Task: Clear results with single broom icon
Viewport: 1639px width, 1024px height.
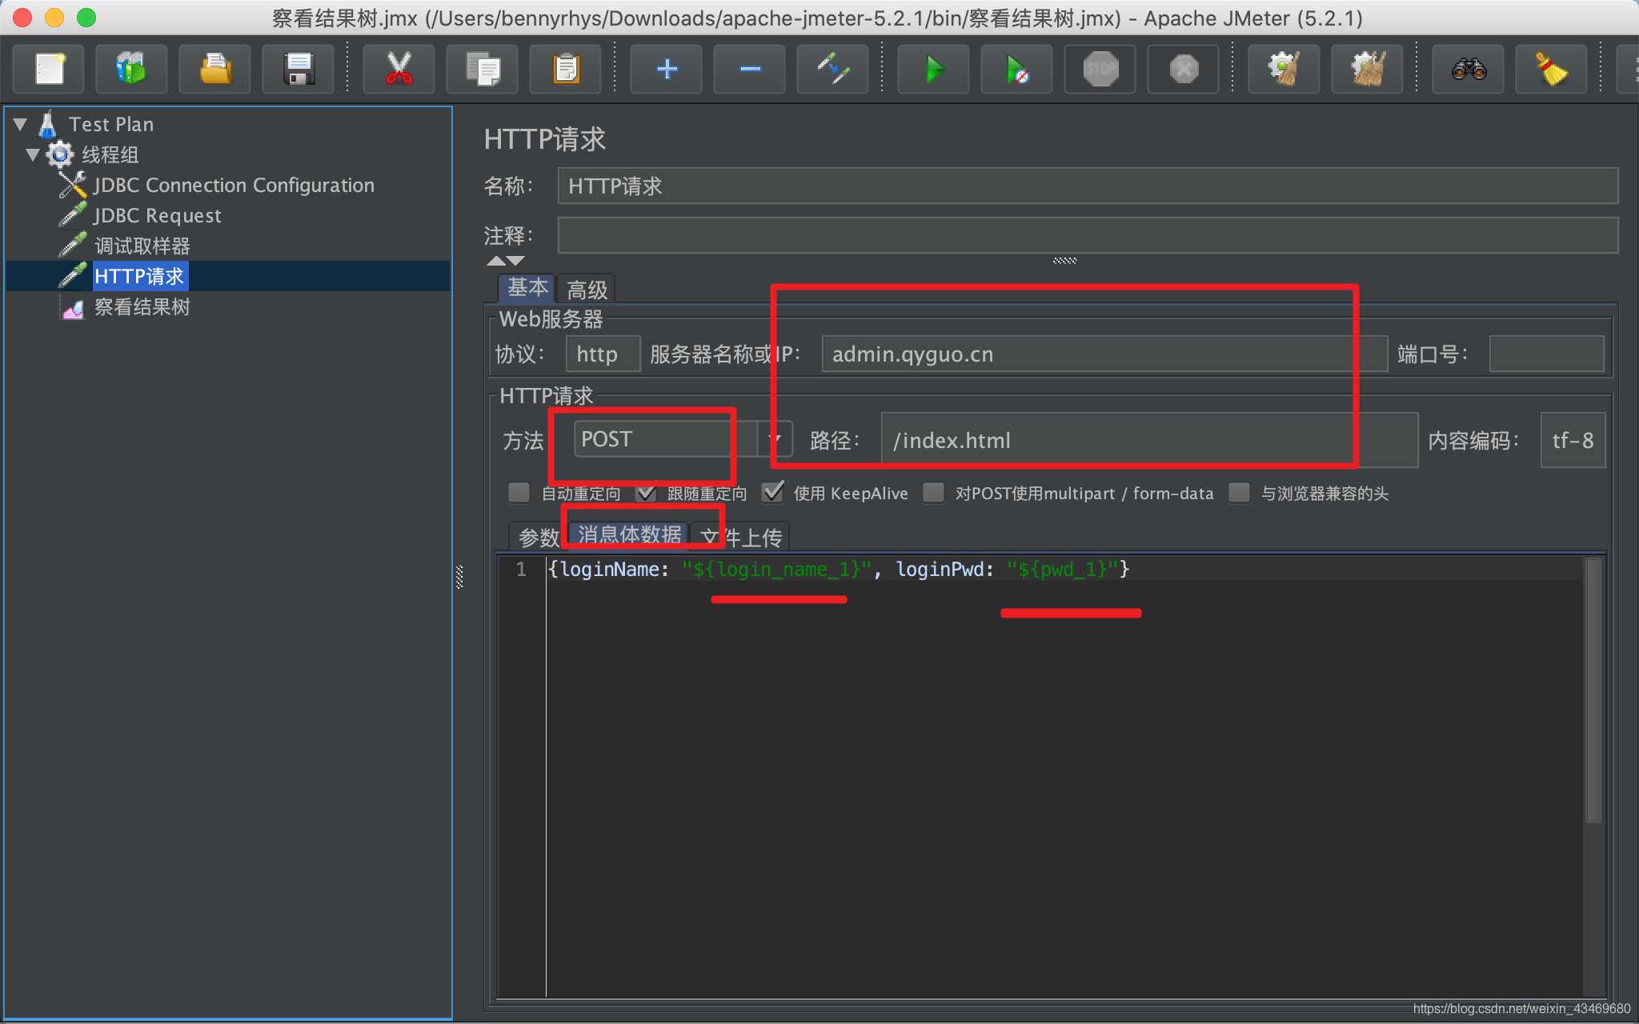Action: tap(1284, 69)
